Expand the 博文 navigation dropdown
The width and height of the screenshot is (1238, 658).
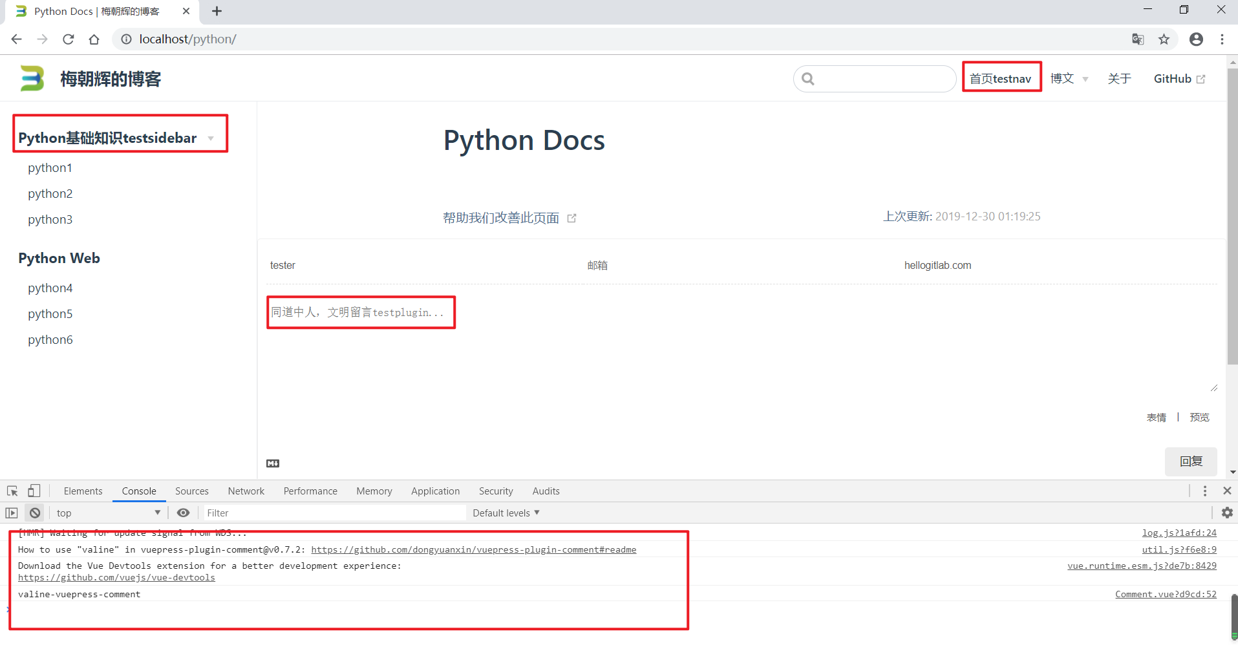(x=1069, y=79)
